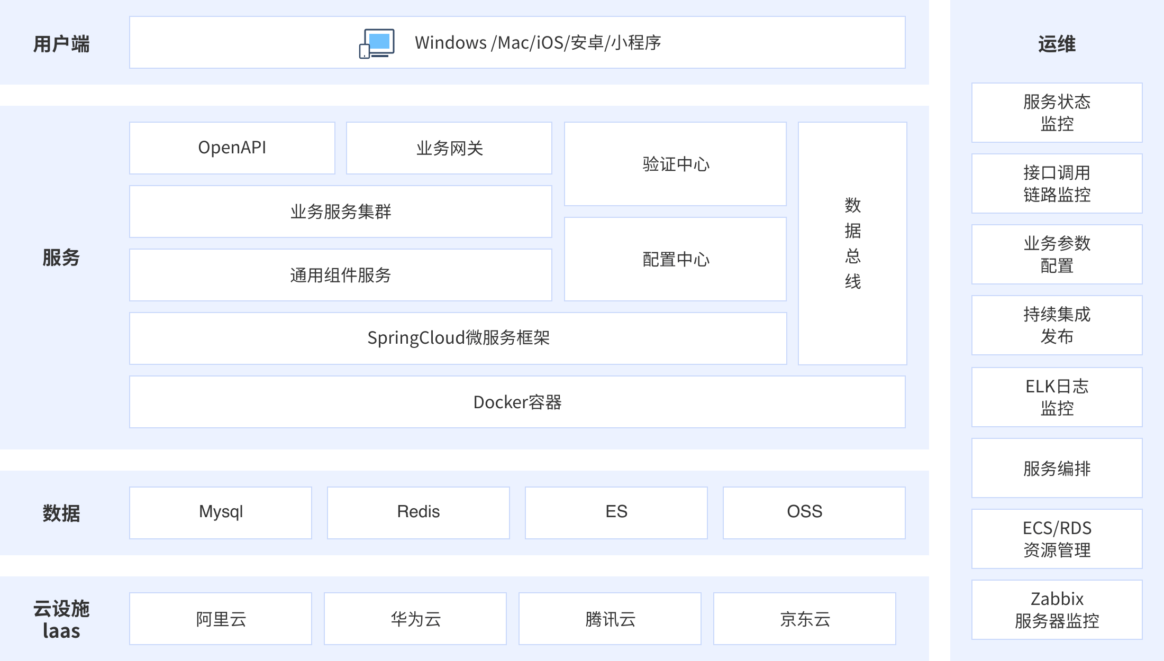Select the ELK日志监控 box
This screenshot has width=1164, height=661.
click(1057, 397)
